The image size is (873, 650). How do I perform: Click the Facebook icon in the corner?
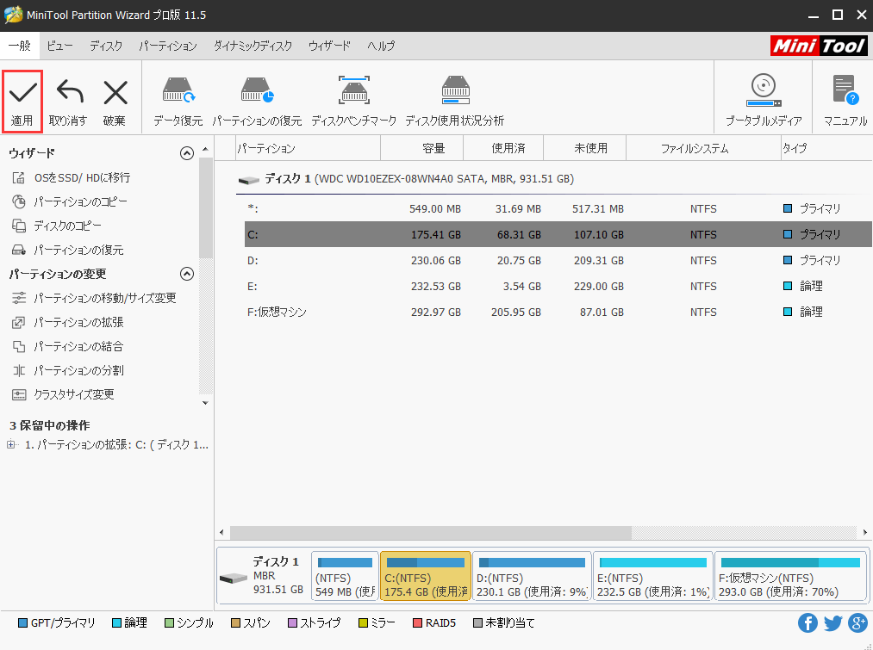point(808,622)
